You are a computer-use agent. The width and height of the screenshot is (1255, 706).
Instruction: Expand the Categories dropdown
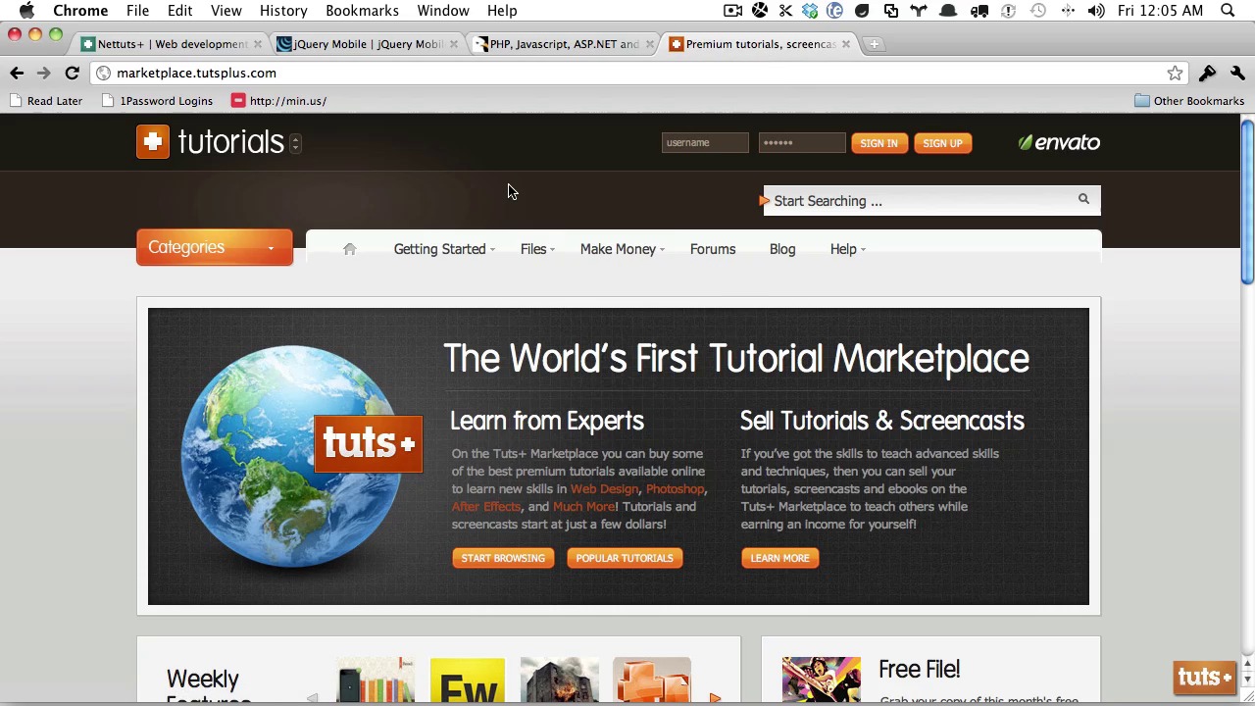(215, 247)
